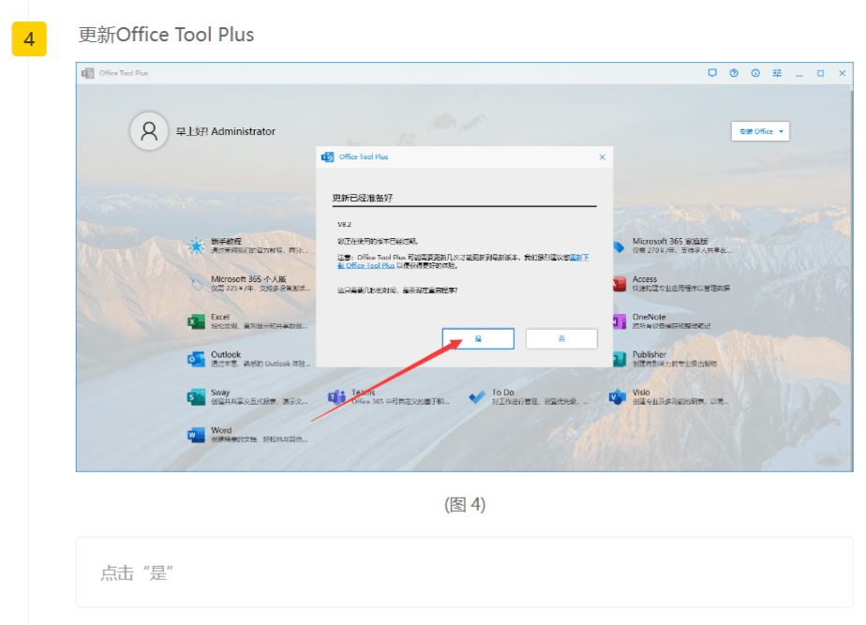Open the settings sliders icon
This screenshot has height=625, width=866.
coord(777,73)
